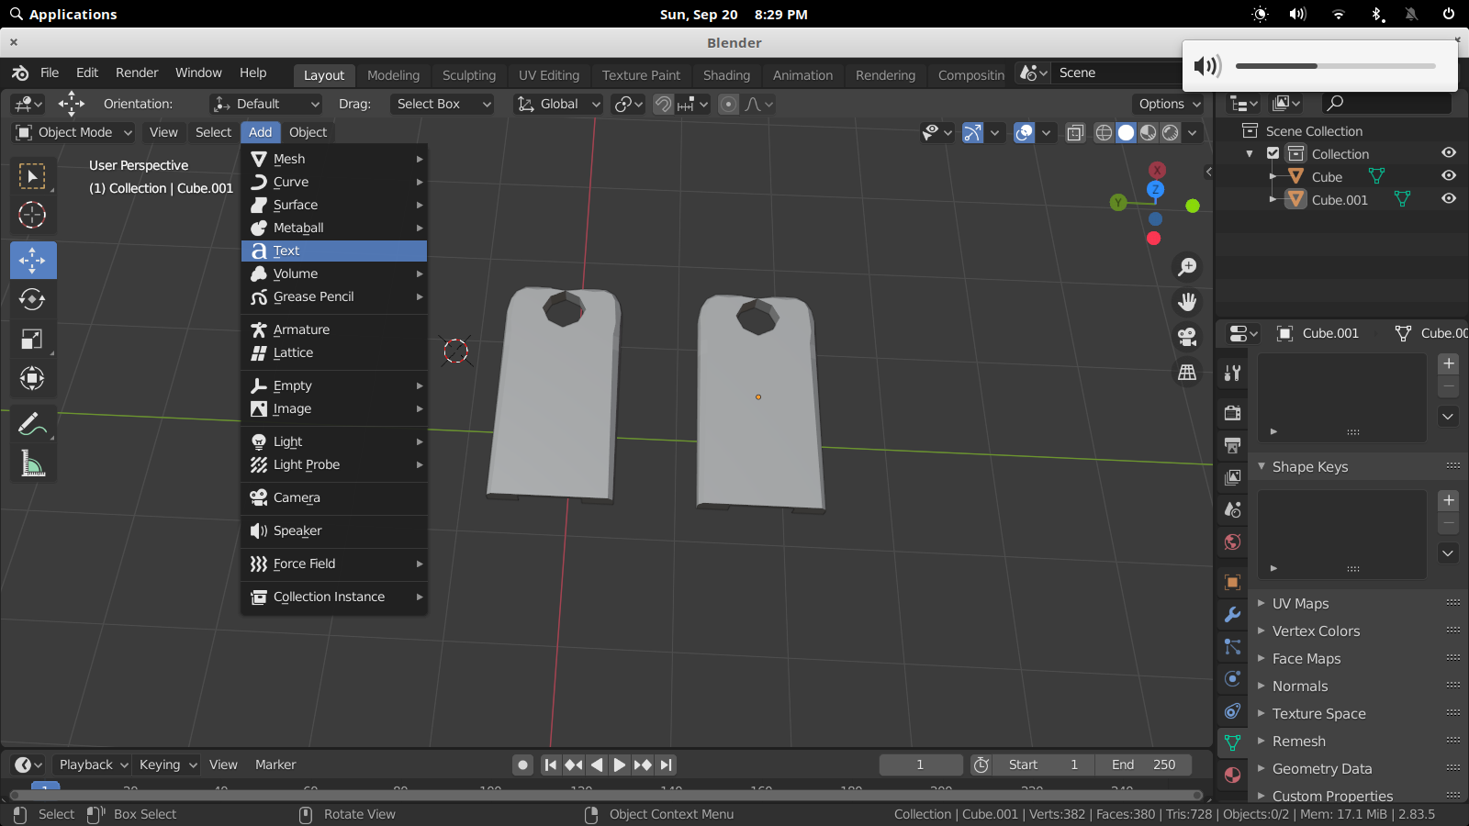The image size is (1469, 826).
Task: Open the Transform Orientation dropdown showing Default
Action: click(x=265, y=104)
